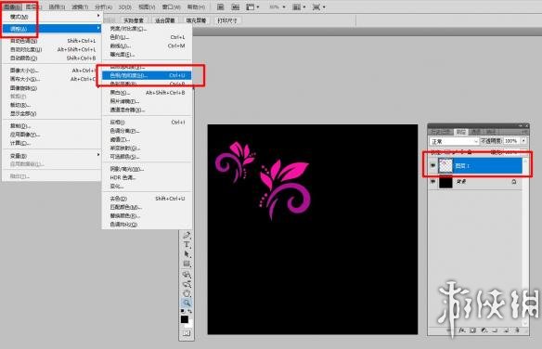Collapse the Layers panel to icons
This screenshot has height=349, width=542.
(521, 126)
